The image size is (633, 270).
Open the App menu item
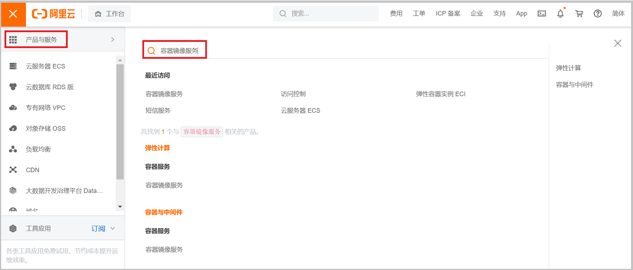[x=522, y=14]
